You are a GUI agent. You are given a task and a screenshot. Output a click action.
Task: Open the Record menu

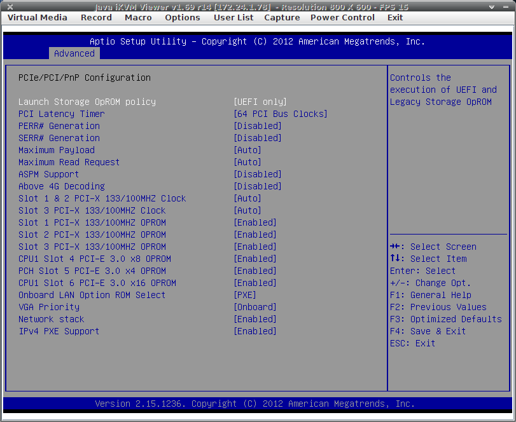click(x=96, y=17)
